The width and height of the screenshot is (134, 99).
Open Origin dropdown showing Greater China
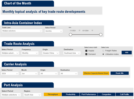tap(51, 53)
